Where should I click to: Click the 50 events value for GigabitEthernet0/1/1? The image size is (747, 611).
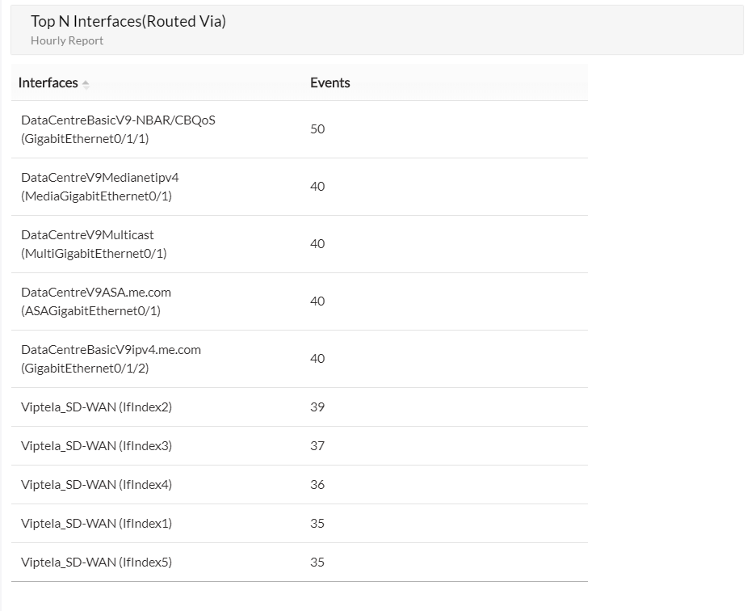(x=317, y=129)
